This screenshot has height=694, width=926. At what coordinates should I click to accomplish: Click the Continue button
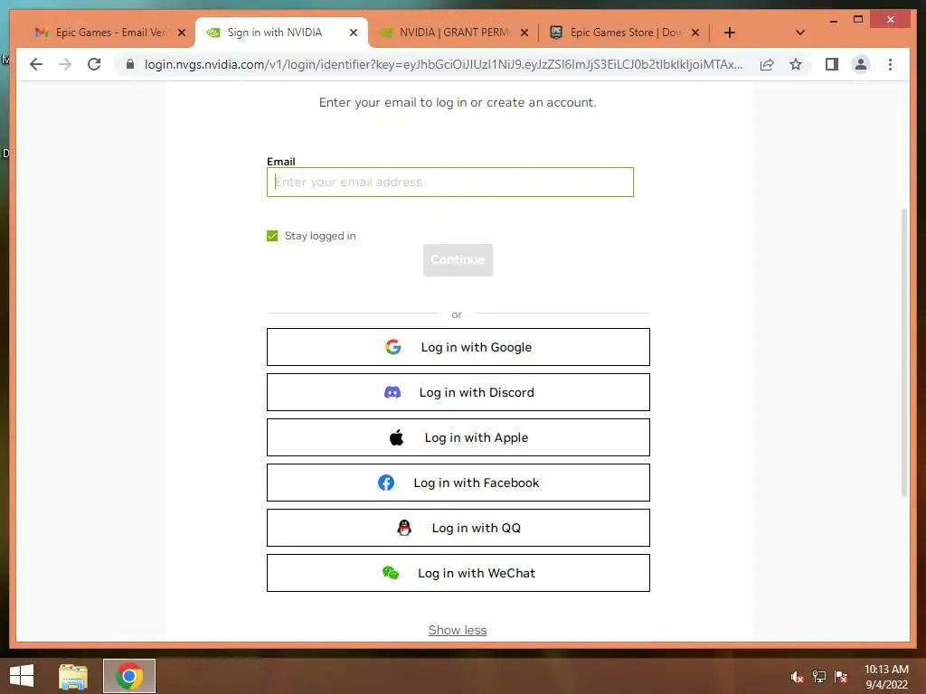point(458,259)
